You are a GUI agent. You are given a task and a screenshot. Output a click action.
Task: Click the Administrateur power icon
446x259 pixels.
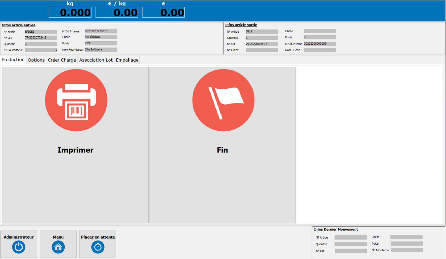(x=19, y=247)
